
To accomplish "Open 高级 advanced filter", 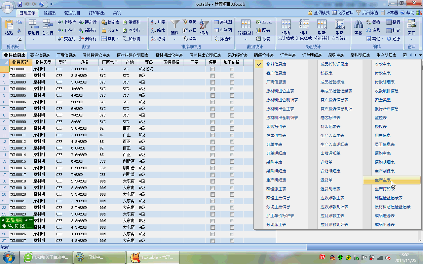I will [189, 22].
